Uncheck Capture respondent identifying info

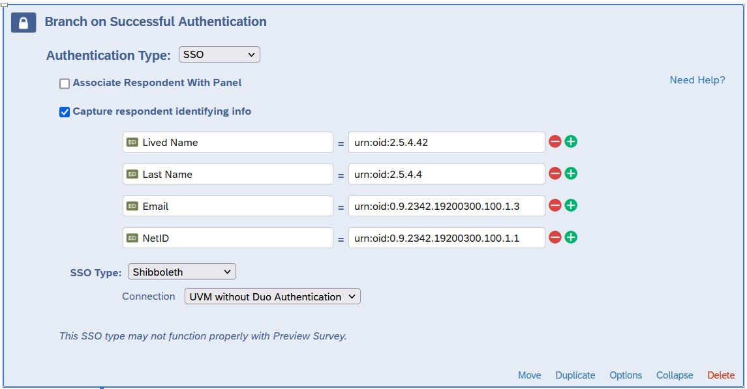(x=65, y=112)
